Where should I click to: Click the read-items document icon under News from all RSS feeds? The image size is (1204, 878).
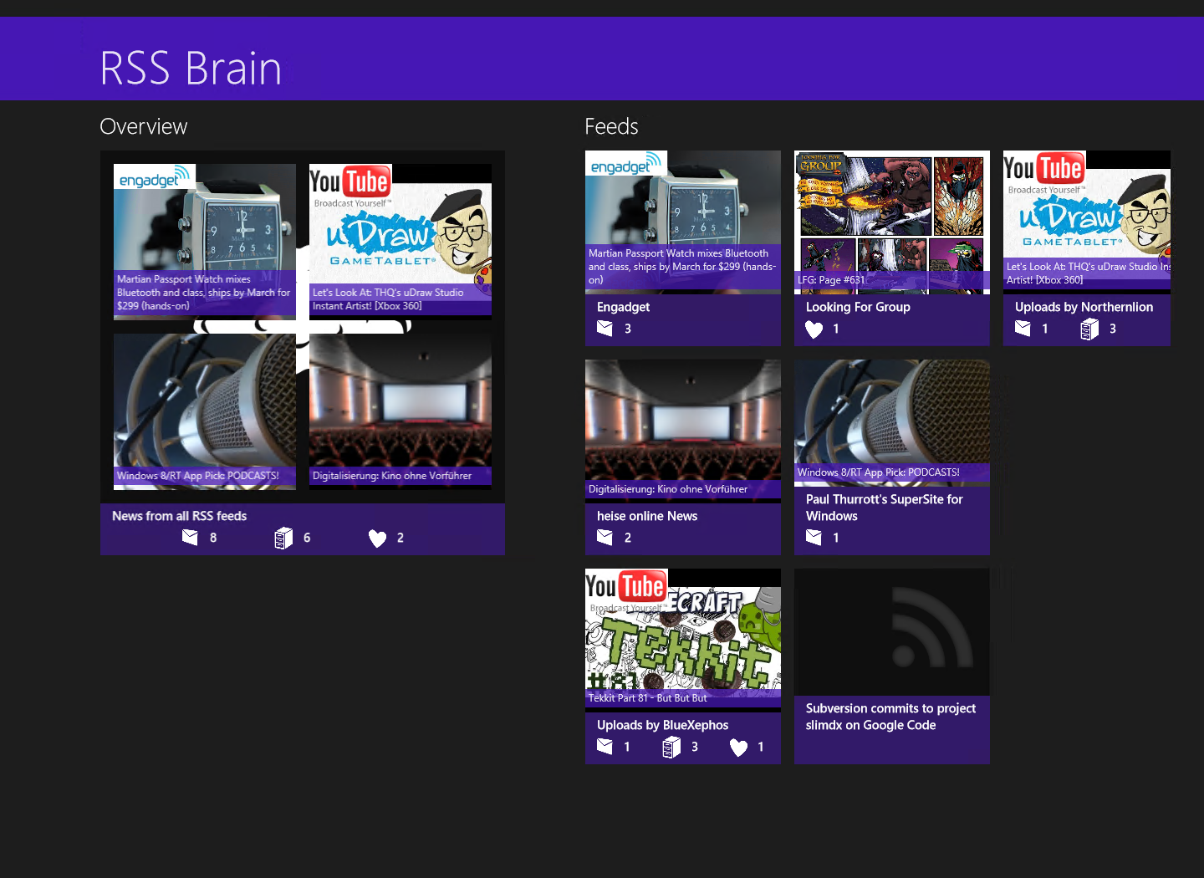click(x=283, y=538)
